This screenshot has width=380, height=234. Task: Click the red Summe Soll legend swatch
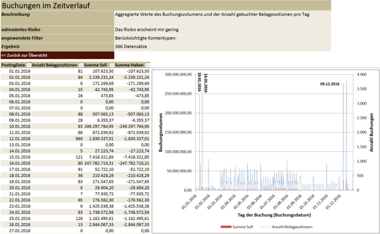(225, 227)
